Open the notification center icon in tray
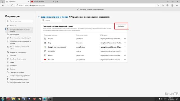This screenshot has height=101, width=180. pos(177,99)
